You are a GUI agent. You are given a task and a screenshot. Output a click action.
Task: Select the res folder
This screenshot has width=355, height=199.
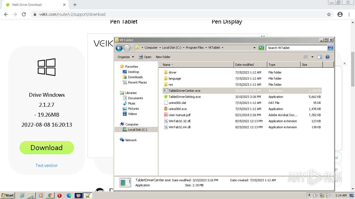[x=171, y=85]
